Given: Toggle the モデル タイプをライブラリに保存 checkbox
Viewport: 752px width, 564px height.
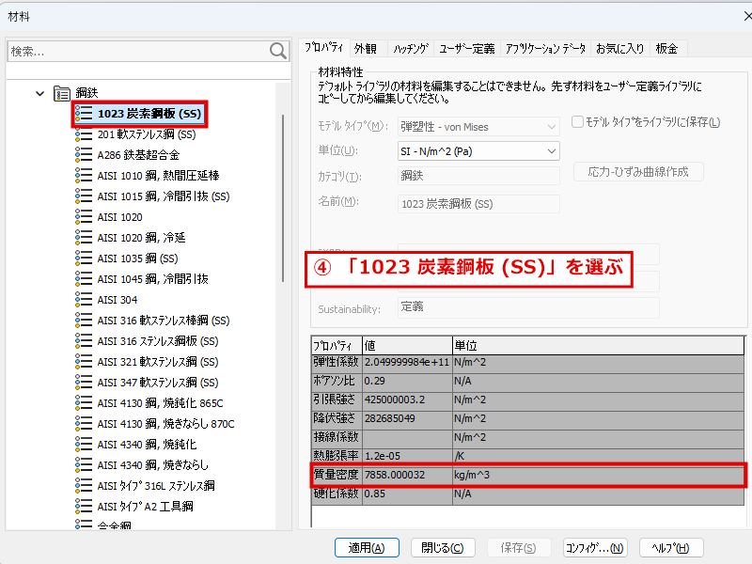Looking at the screenshot, I should pos(577,122).
